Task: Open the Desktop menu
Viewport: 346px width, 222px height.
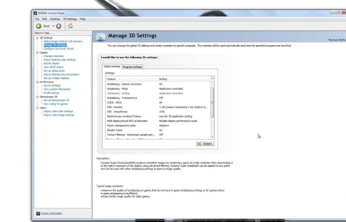Action: click(x=55, y=19)
